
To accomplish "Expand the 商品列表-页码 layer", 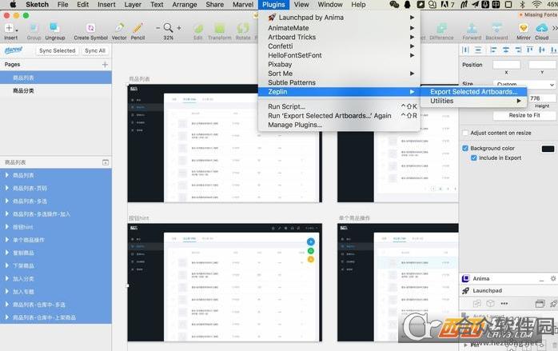I will pos(6,188).
